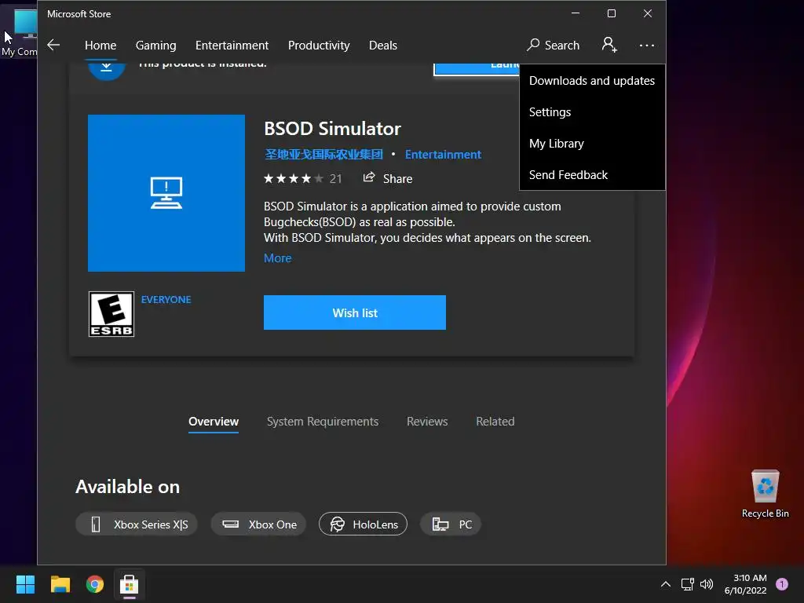Maximize the Microsoft Store window
The image size is (804, 603).
[x=611, y=13]
